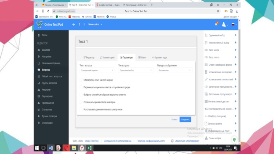Screen dimensions: 274x154
Task: Expand the Порядок отображения dropdown
Action: 175,70
